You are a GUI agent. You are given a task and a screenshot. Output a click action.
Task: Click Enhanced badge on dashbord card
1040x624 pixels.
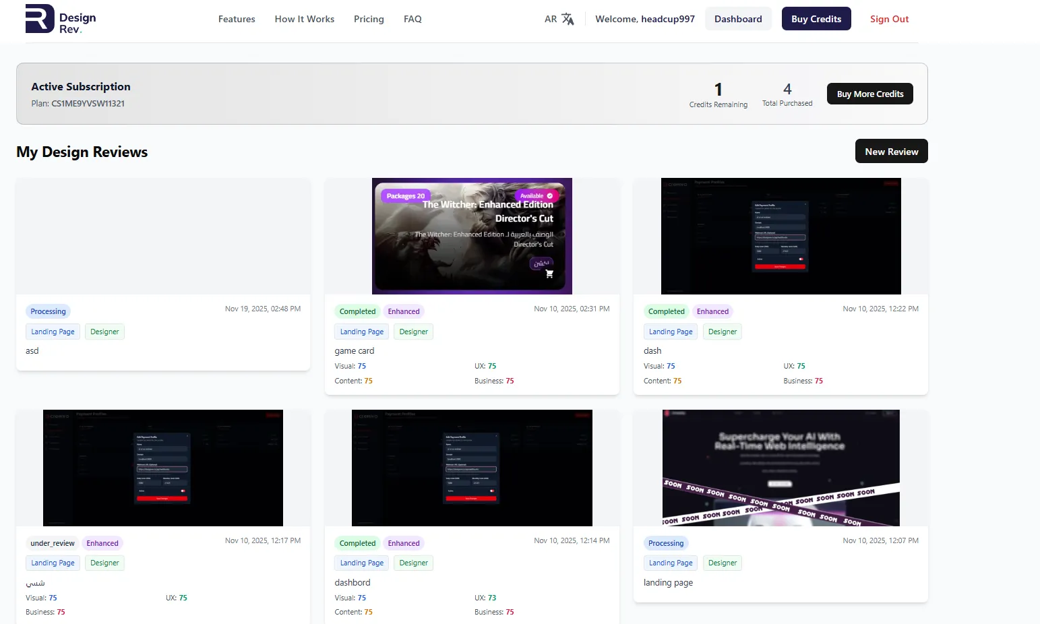(x=404, y=543)
